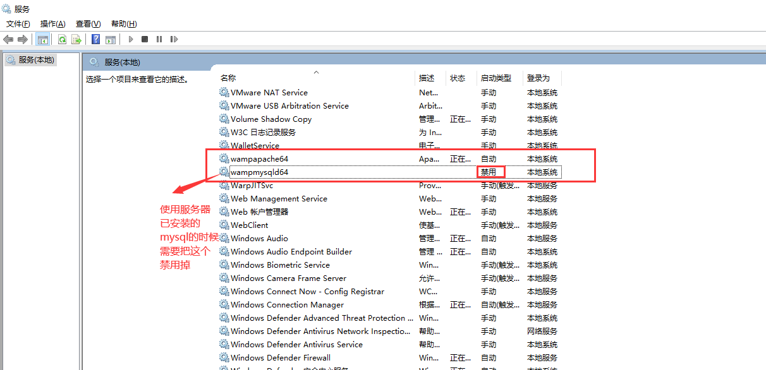The height and width of the screenshot is (370, 766).
Task: Click 本地服务 logon of Windows Audio
Action: click(x=542, y=238)
